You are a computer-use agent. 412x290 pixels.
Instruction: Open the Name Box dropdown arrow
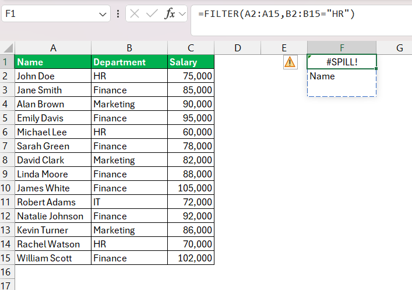103,14
